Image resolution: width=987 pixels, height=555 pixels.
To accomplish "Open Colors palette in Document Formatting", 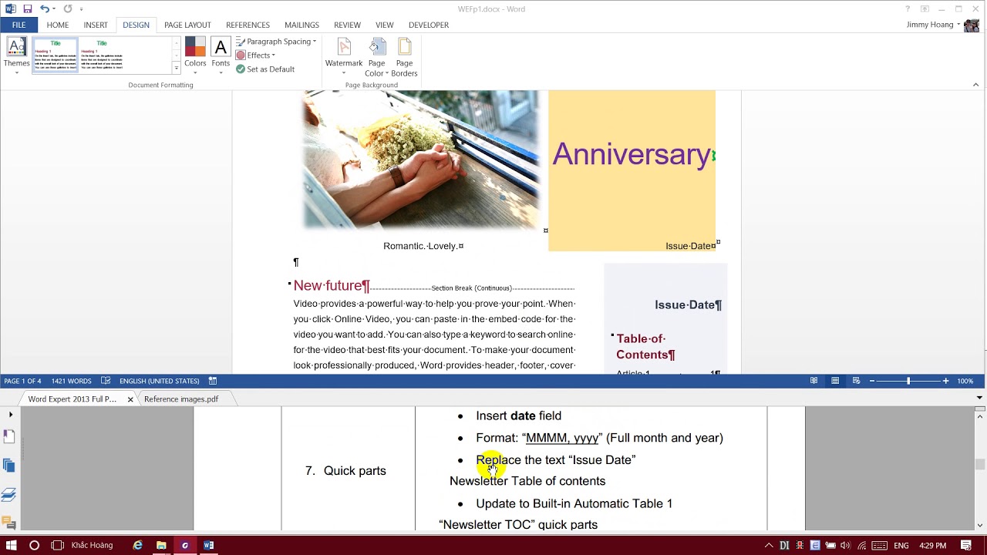I will [x=195, y=56].
